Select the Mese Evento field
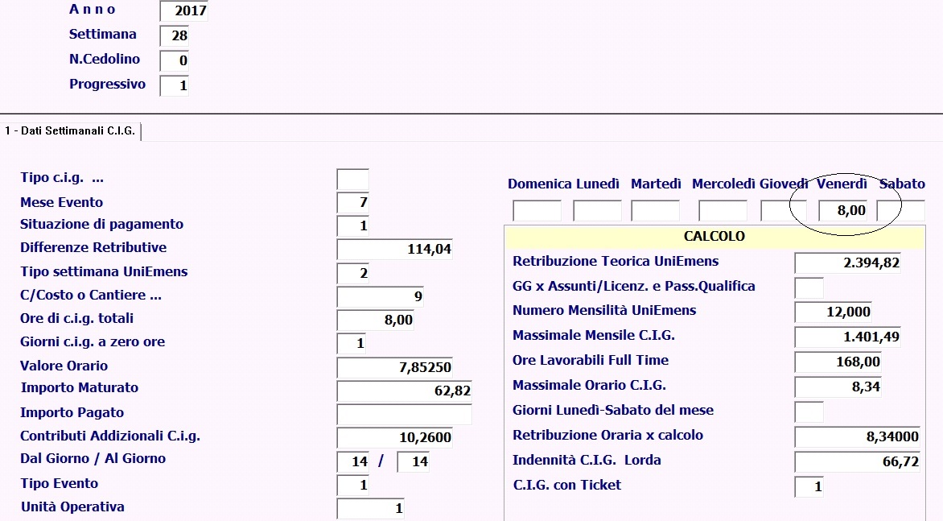Viewport: 943px width, 521px height. tap(352, 203)
